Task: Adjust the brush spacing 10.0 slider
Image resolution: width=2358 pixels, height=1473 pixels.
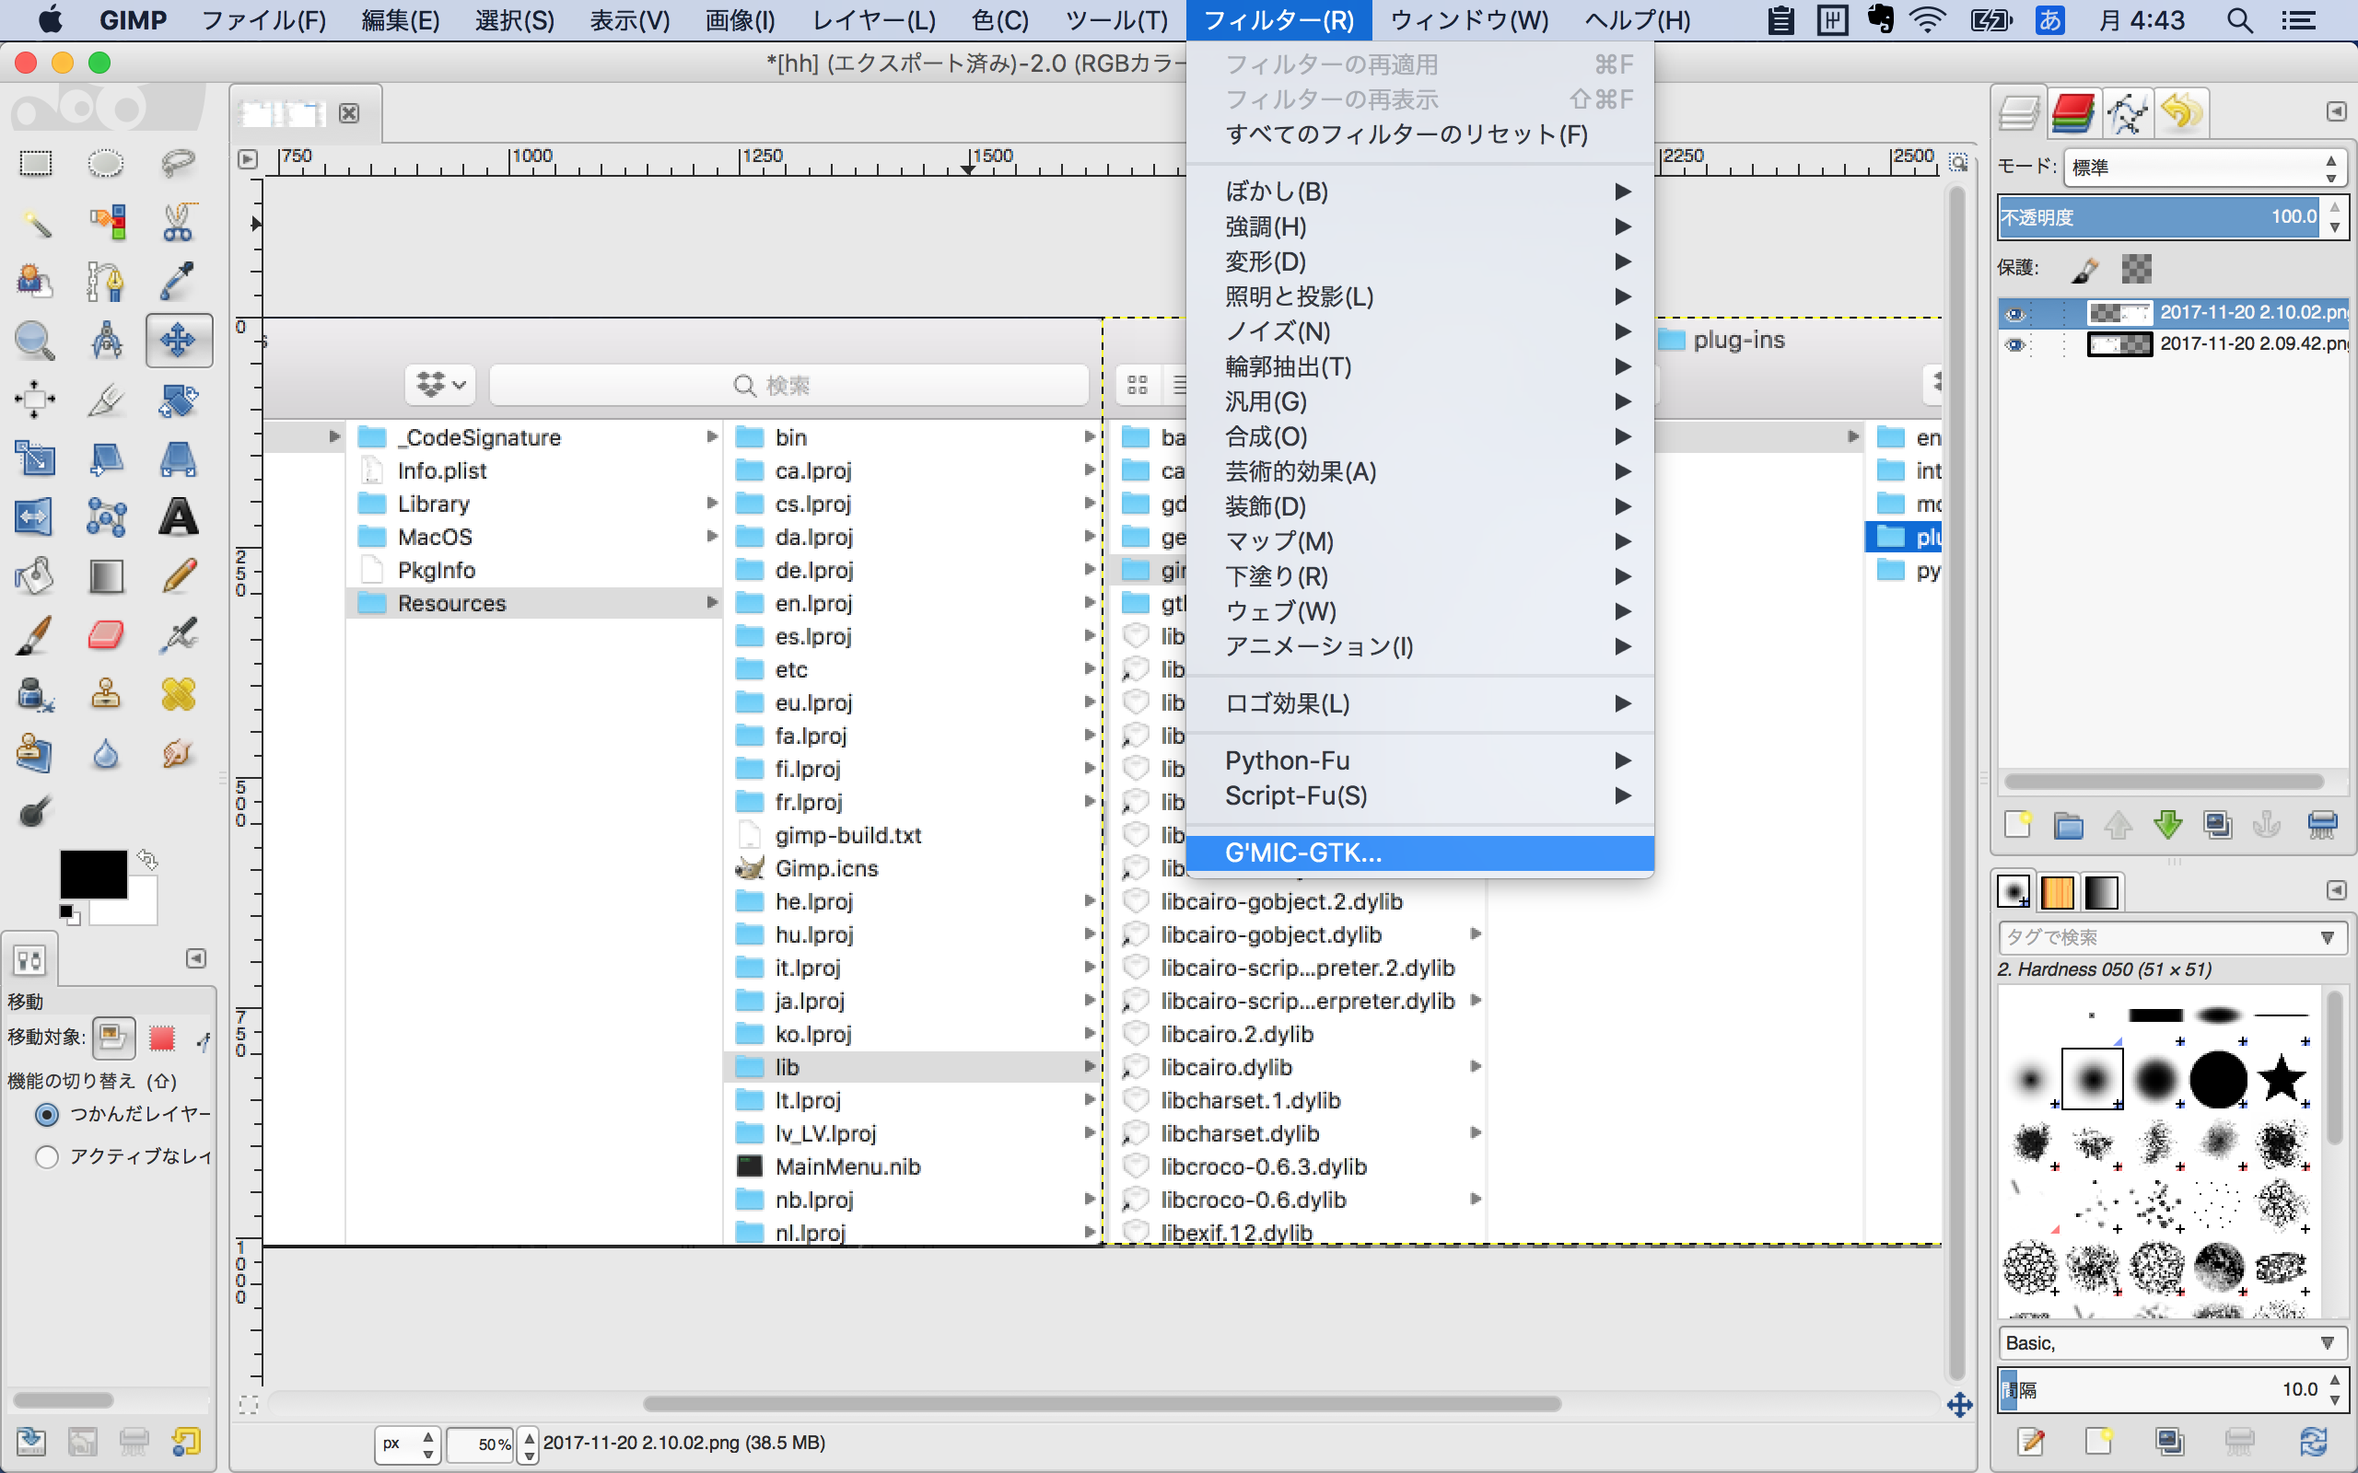Action: (2160, 1389)
